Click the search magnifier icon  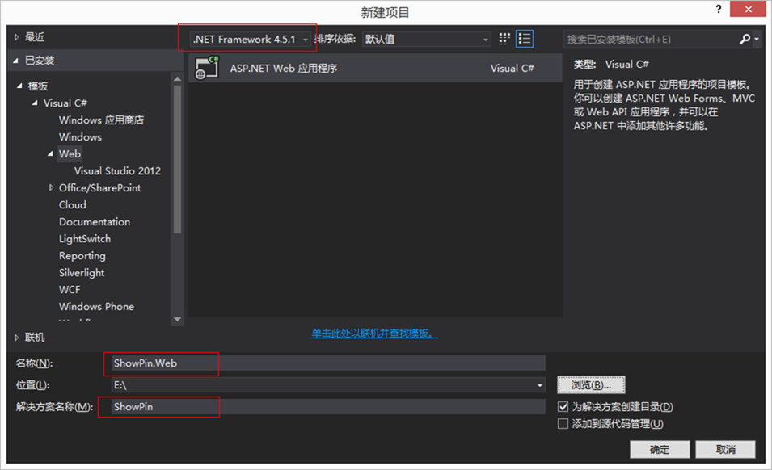click(745, 39)
